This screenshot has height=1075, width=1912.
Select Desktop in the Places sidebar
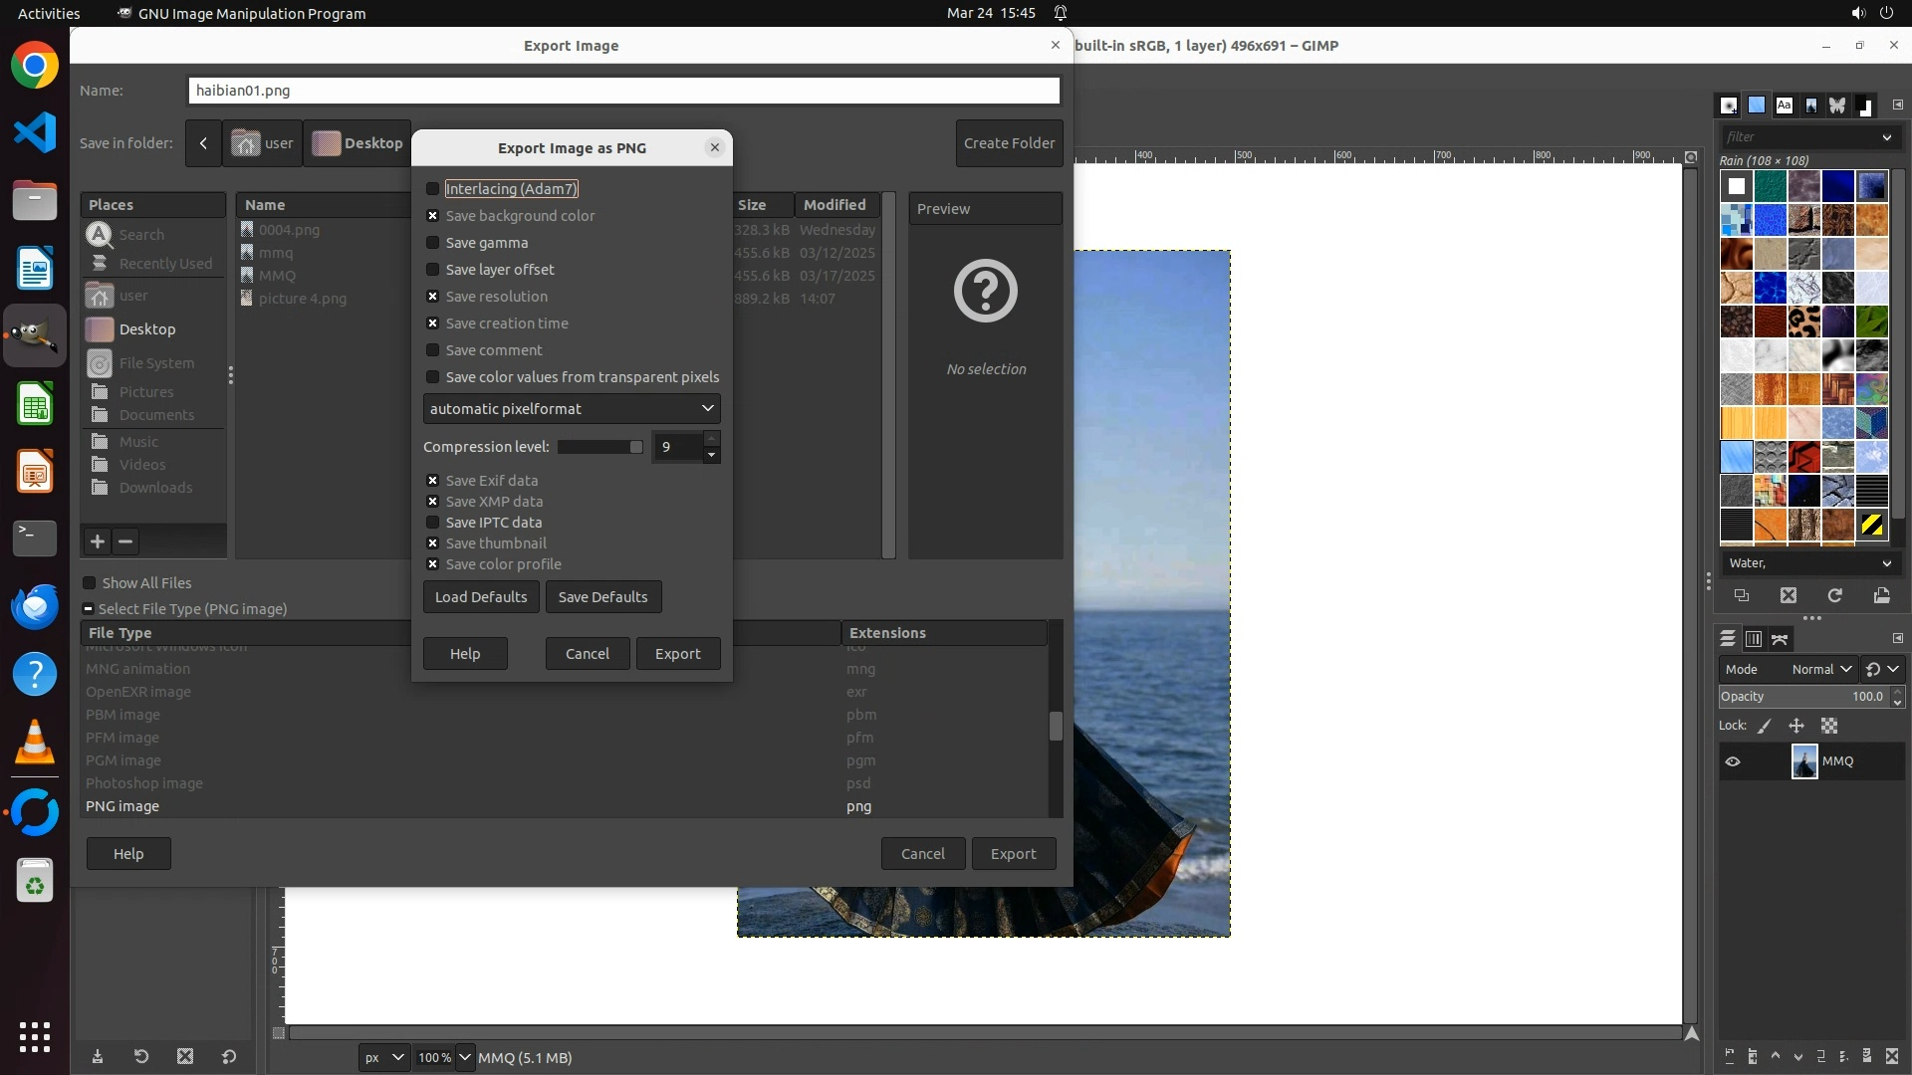(146, 329)
